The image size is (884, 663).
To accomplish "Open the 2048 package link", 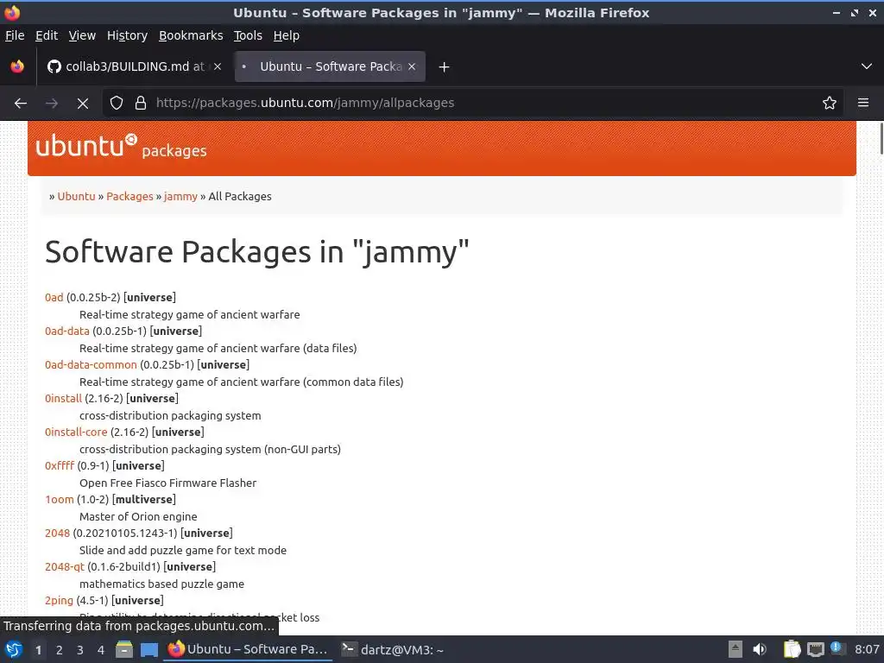I will 58,534.
